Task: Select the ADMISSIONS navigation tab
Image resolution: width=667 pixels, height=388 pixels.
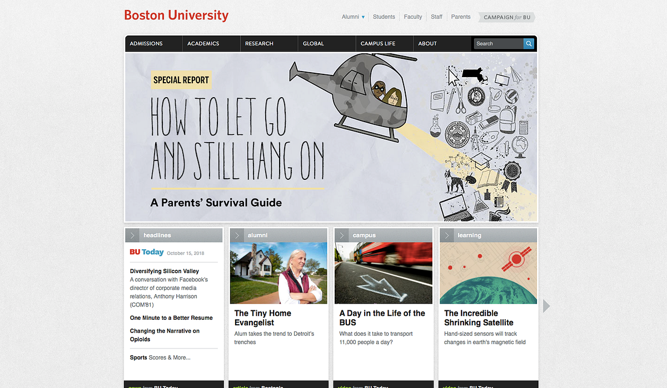Action: coord(146,43)
